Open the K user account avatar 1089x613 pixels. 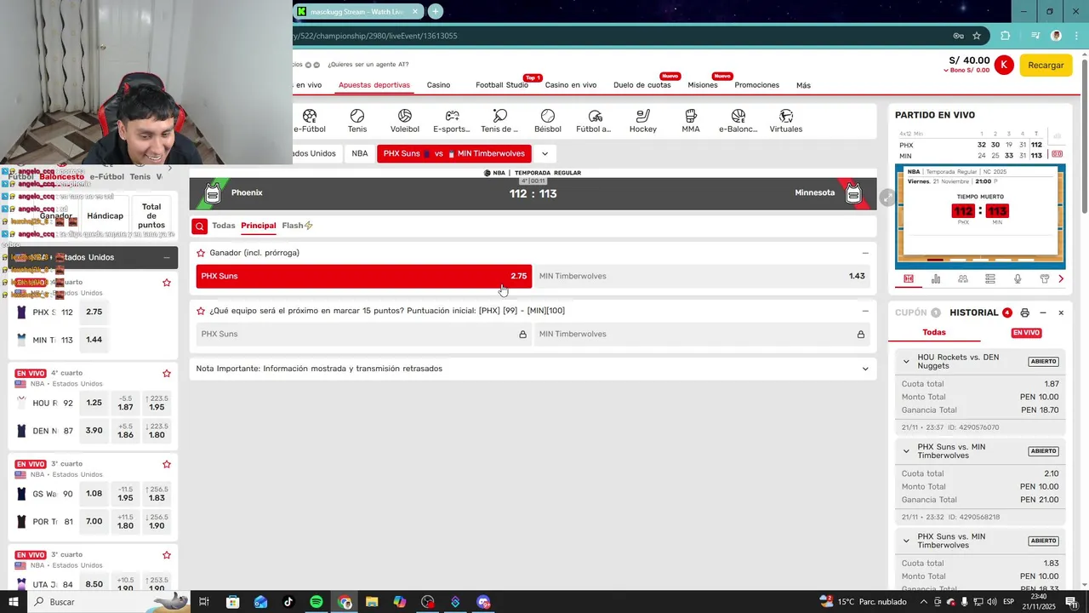point(1004,65)
